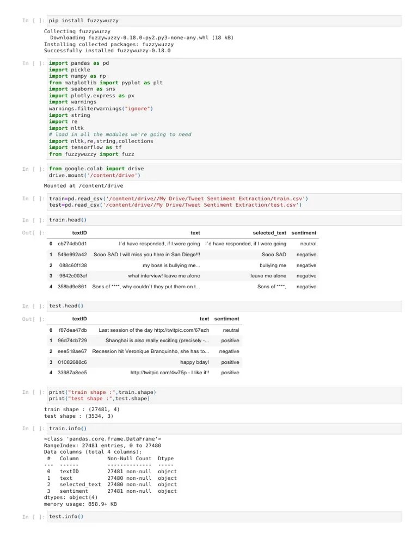Click cell 'f87dea47db'
Image resolution: width=418 pixels, height=557 pixels.
[73, 330]
